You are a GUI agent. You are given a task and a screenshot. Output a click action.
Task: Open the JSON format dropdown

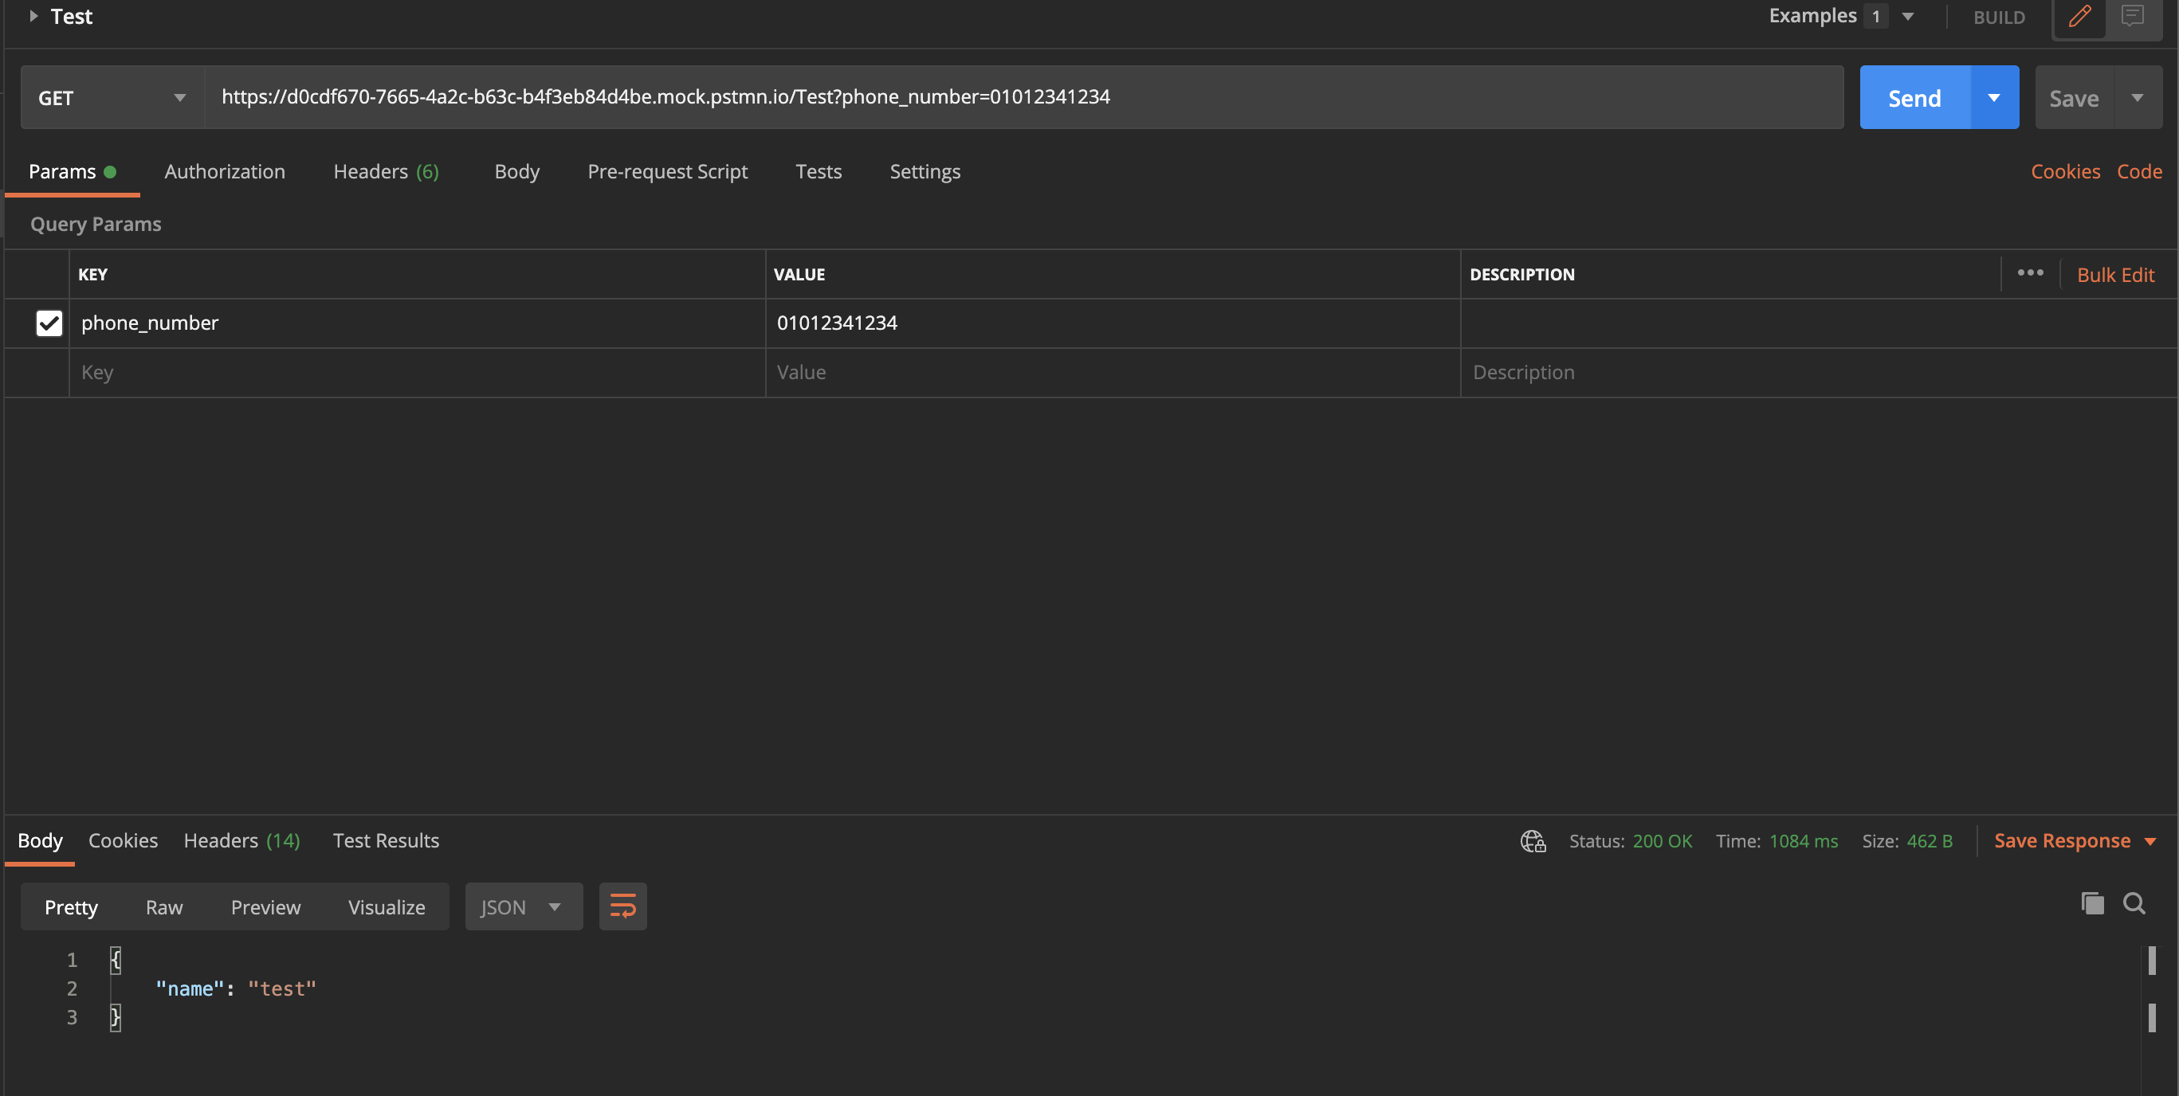(x=523, y=907)
